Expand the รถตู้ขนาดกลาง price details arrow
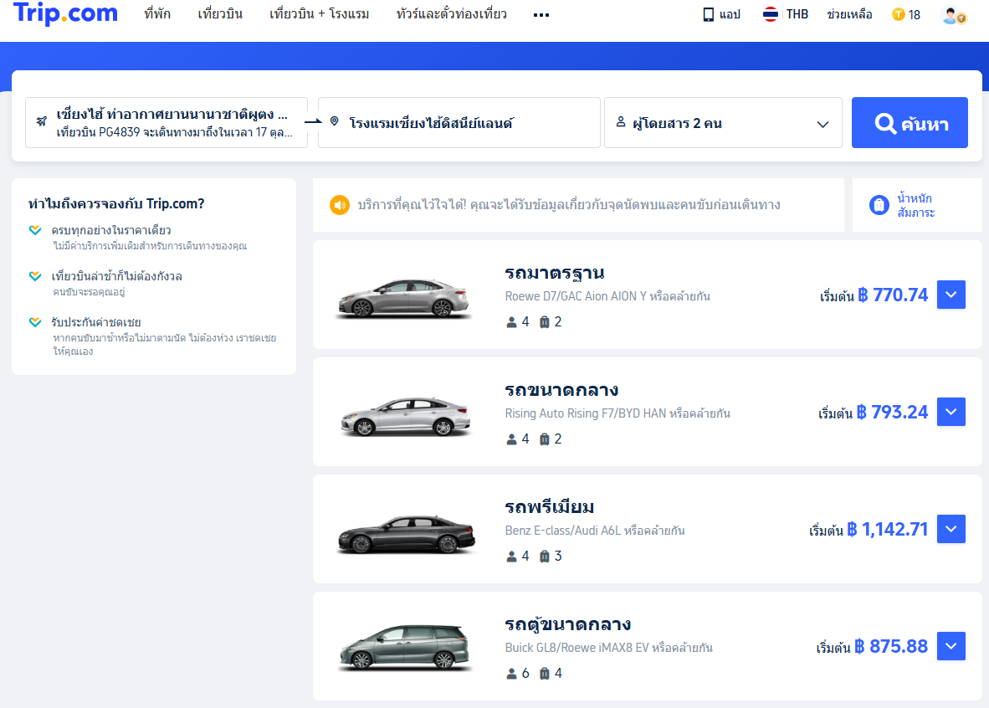The image size is (989, 708). pos(951,646)
